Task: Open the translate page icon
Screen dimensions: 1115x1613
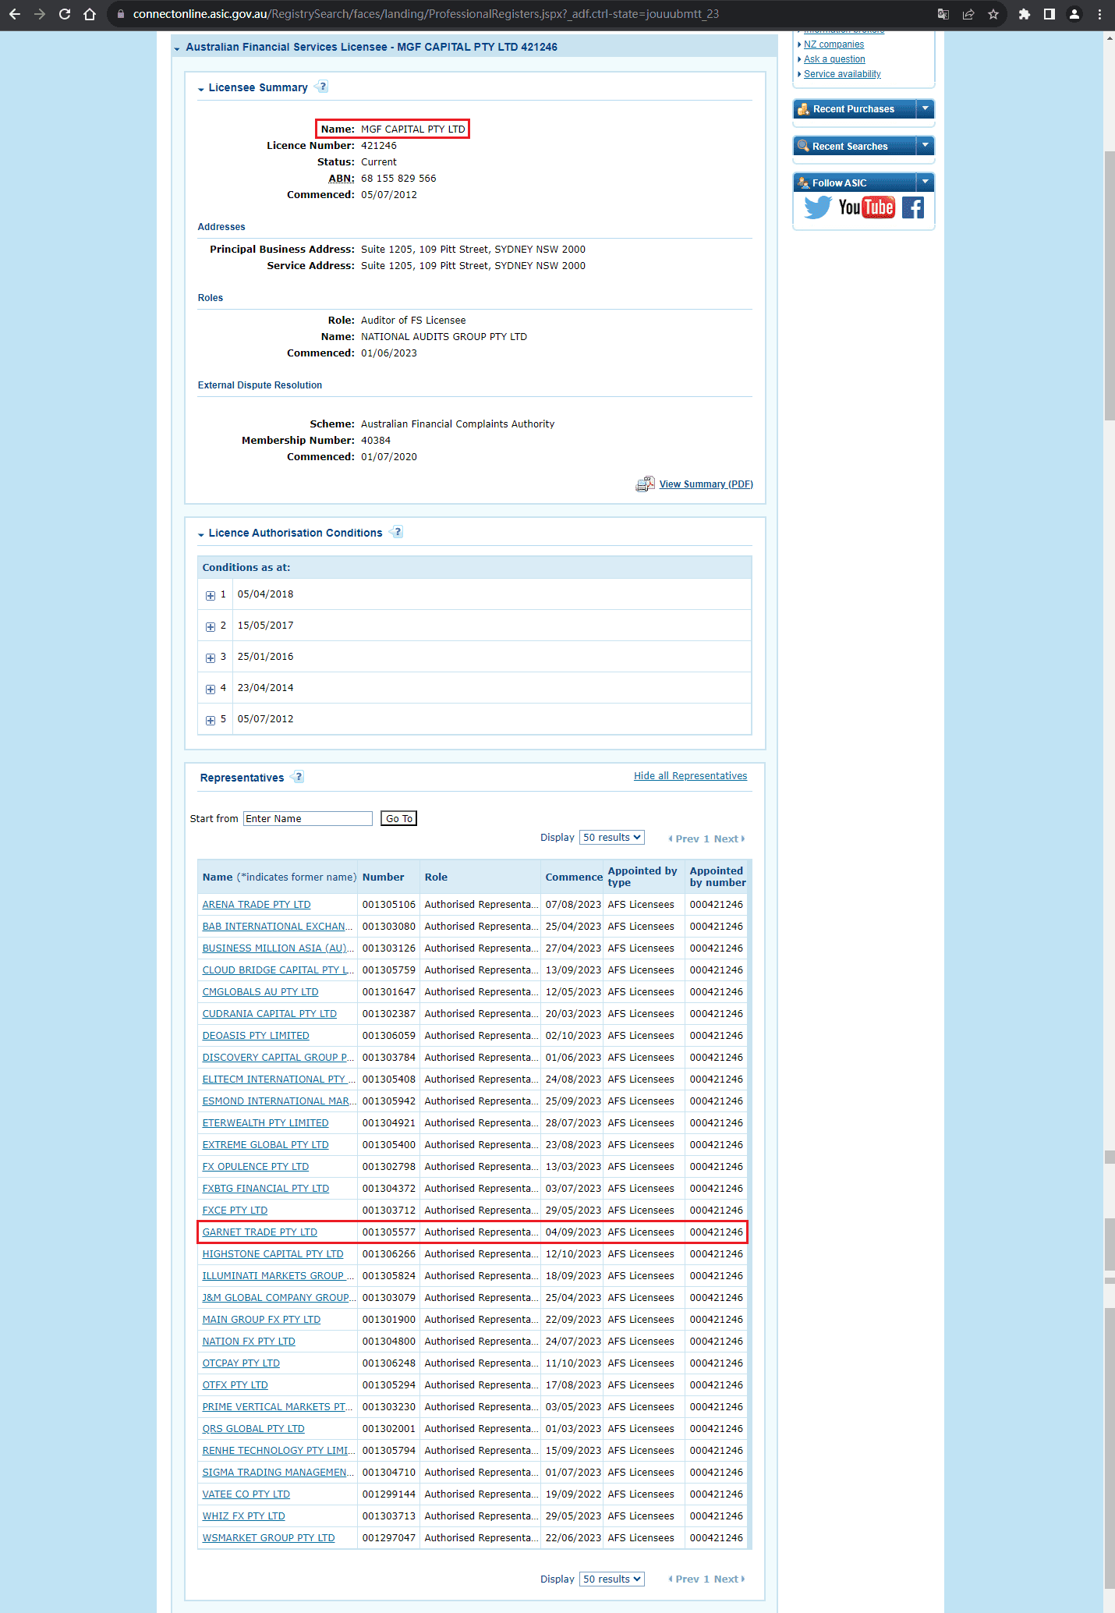Action: [x=943, y=14]
